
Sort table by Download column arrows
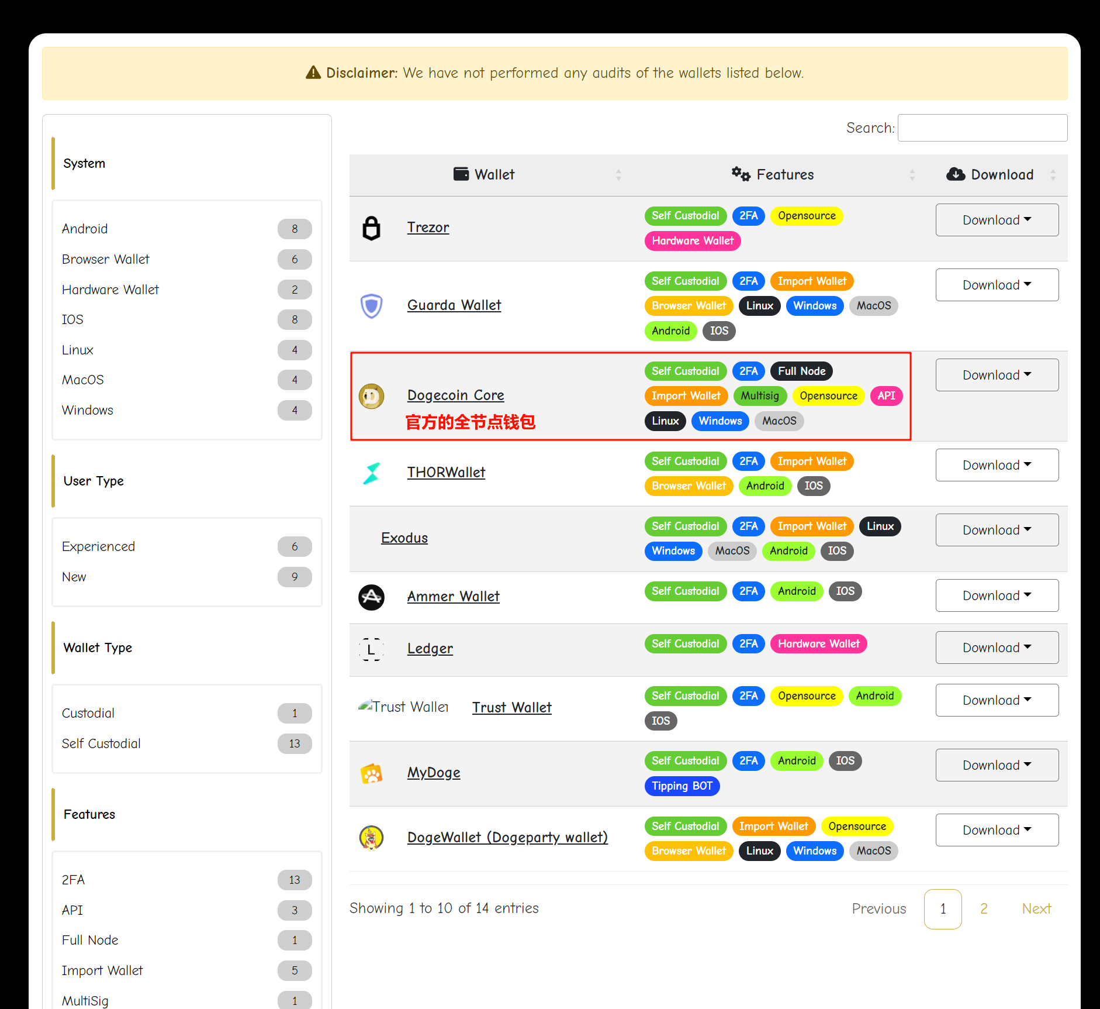(1053, 174)
